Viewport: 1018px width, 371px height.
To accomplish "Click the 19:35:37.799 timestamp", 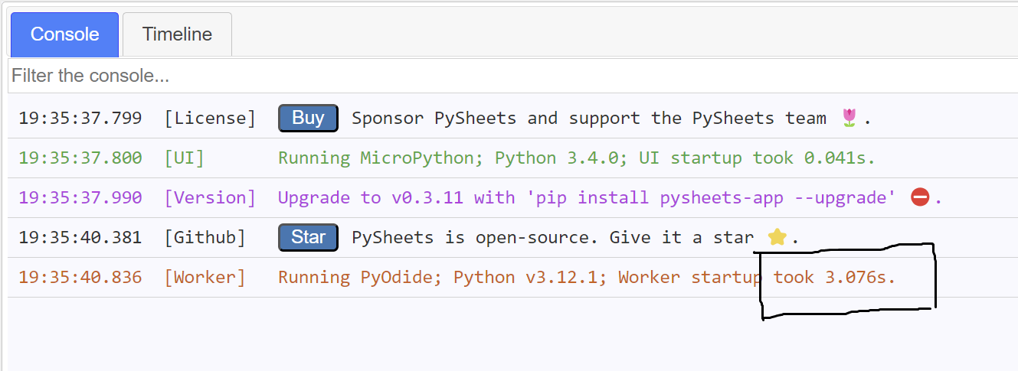I will pyautogui.click(x=80, y=118).
